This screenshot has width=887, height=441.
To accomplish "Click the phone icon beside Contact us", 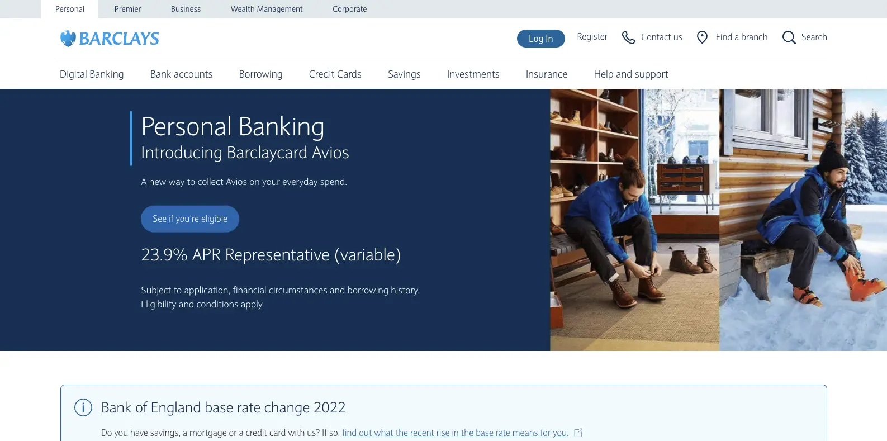I will click(629, 37).
